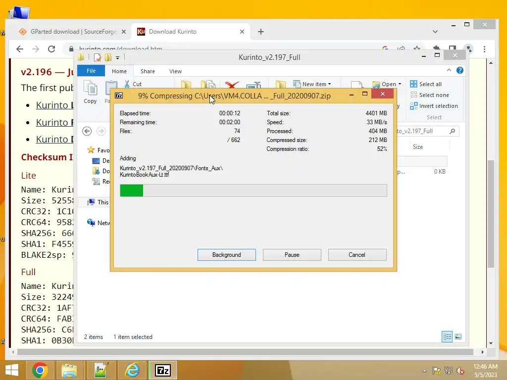Open Chrome tab search dropdown
507x380 pixels.
pos(435,32)
